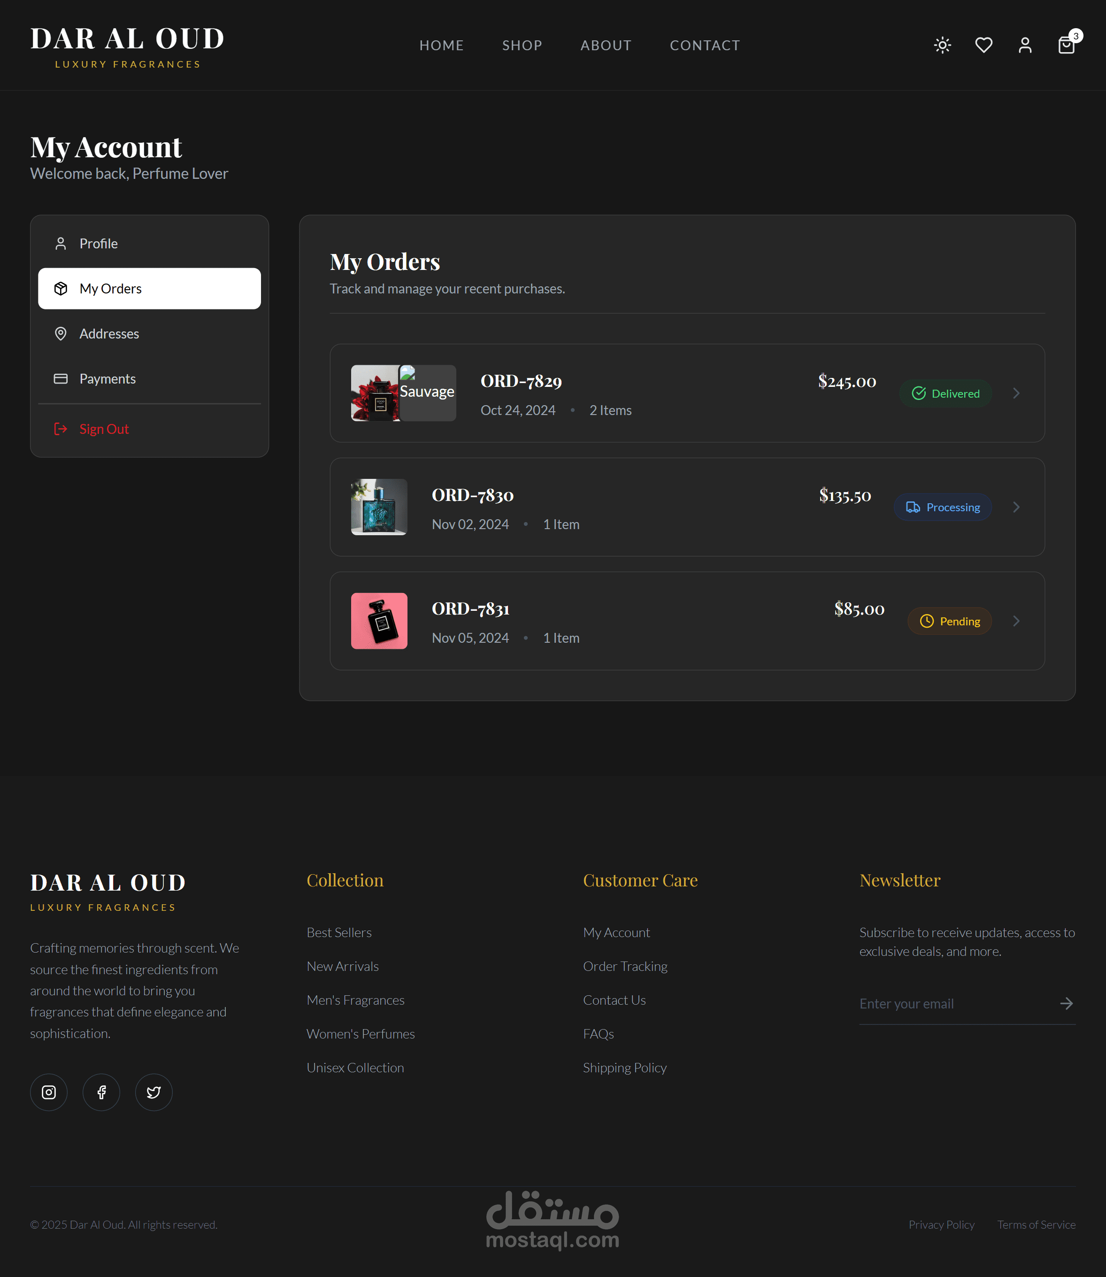
Task: Open the Order Tracking footer link
Action: coord(625,966)
